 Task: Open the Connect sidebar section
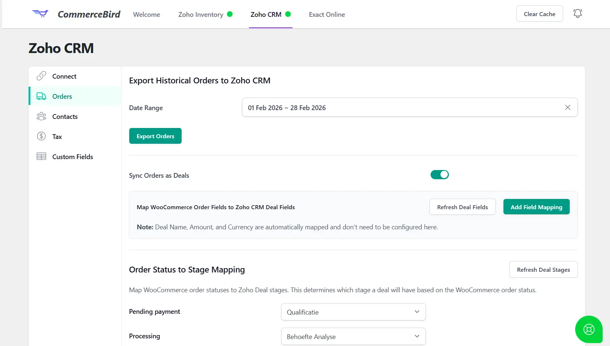75,76
